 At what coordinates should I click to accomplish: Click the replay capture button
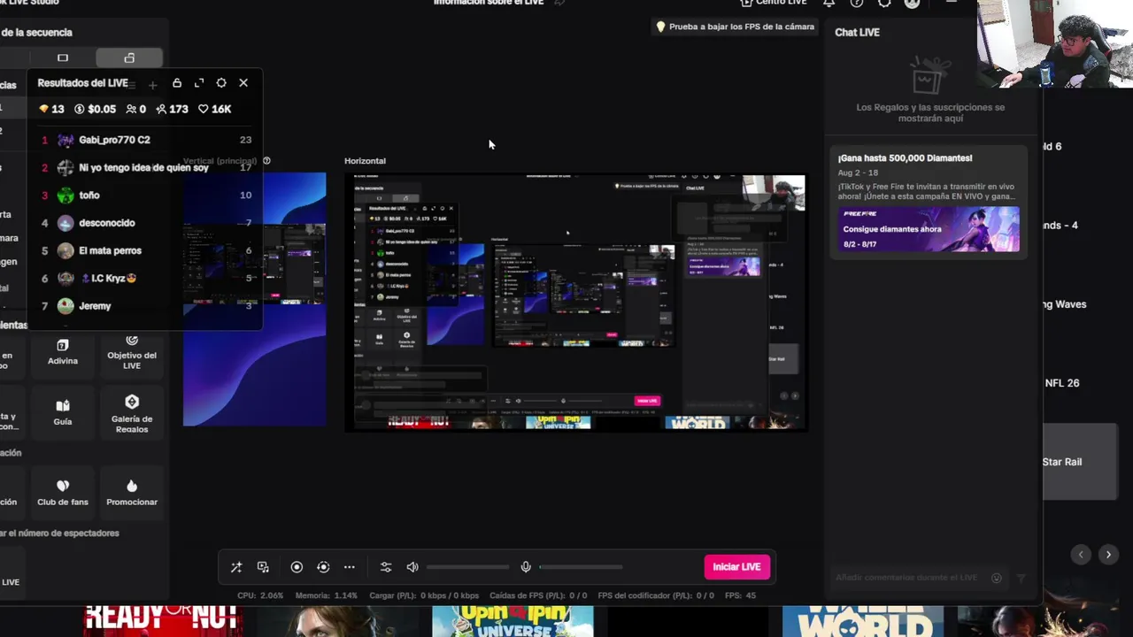coord(323,567)
